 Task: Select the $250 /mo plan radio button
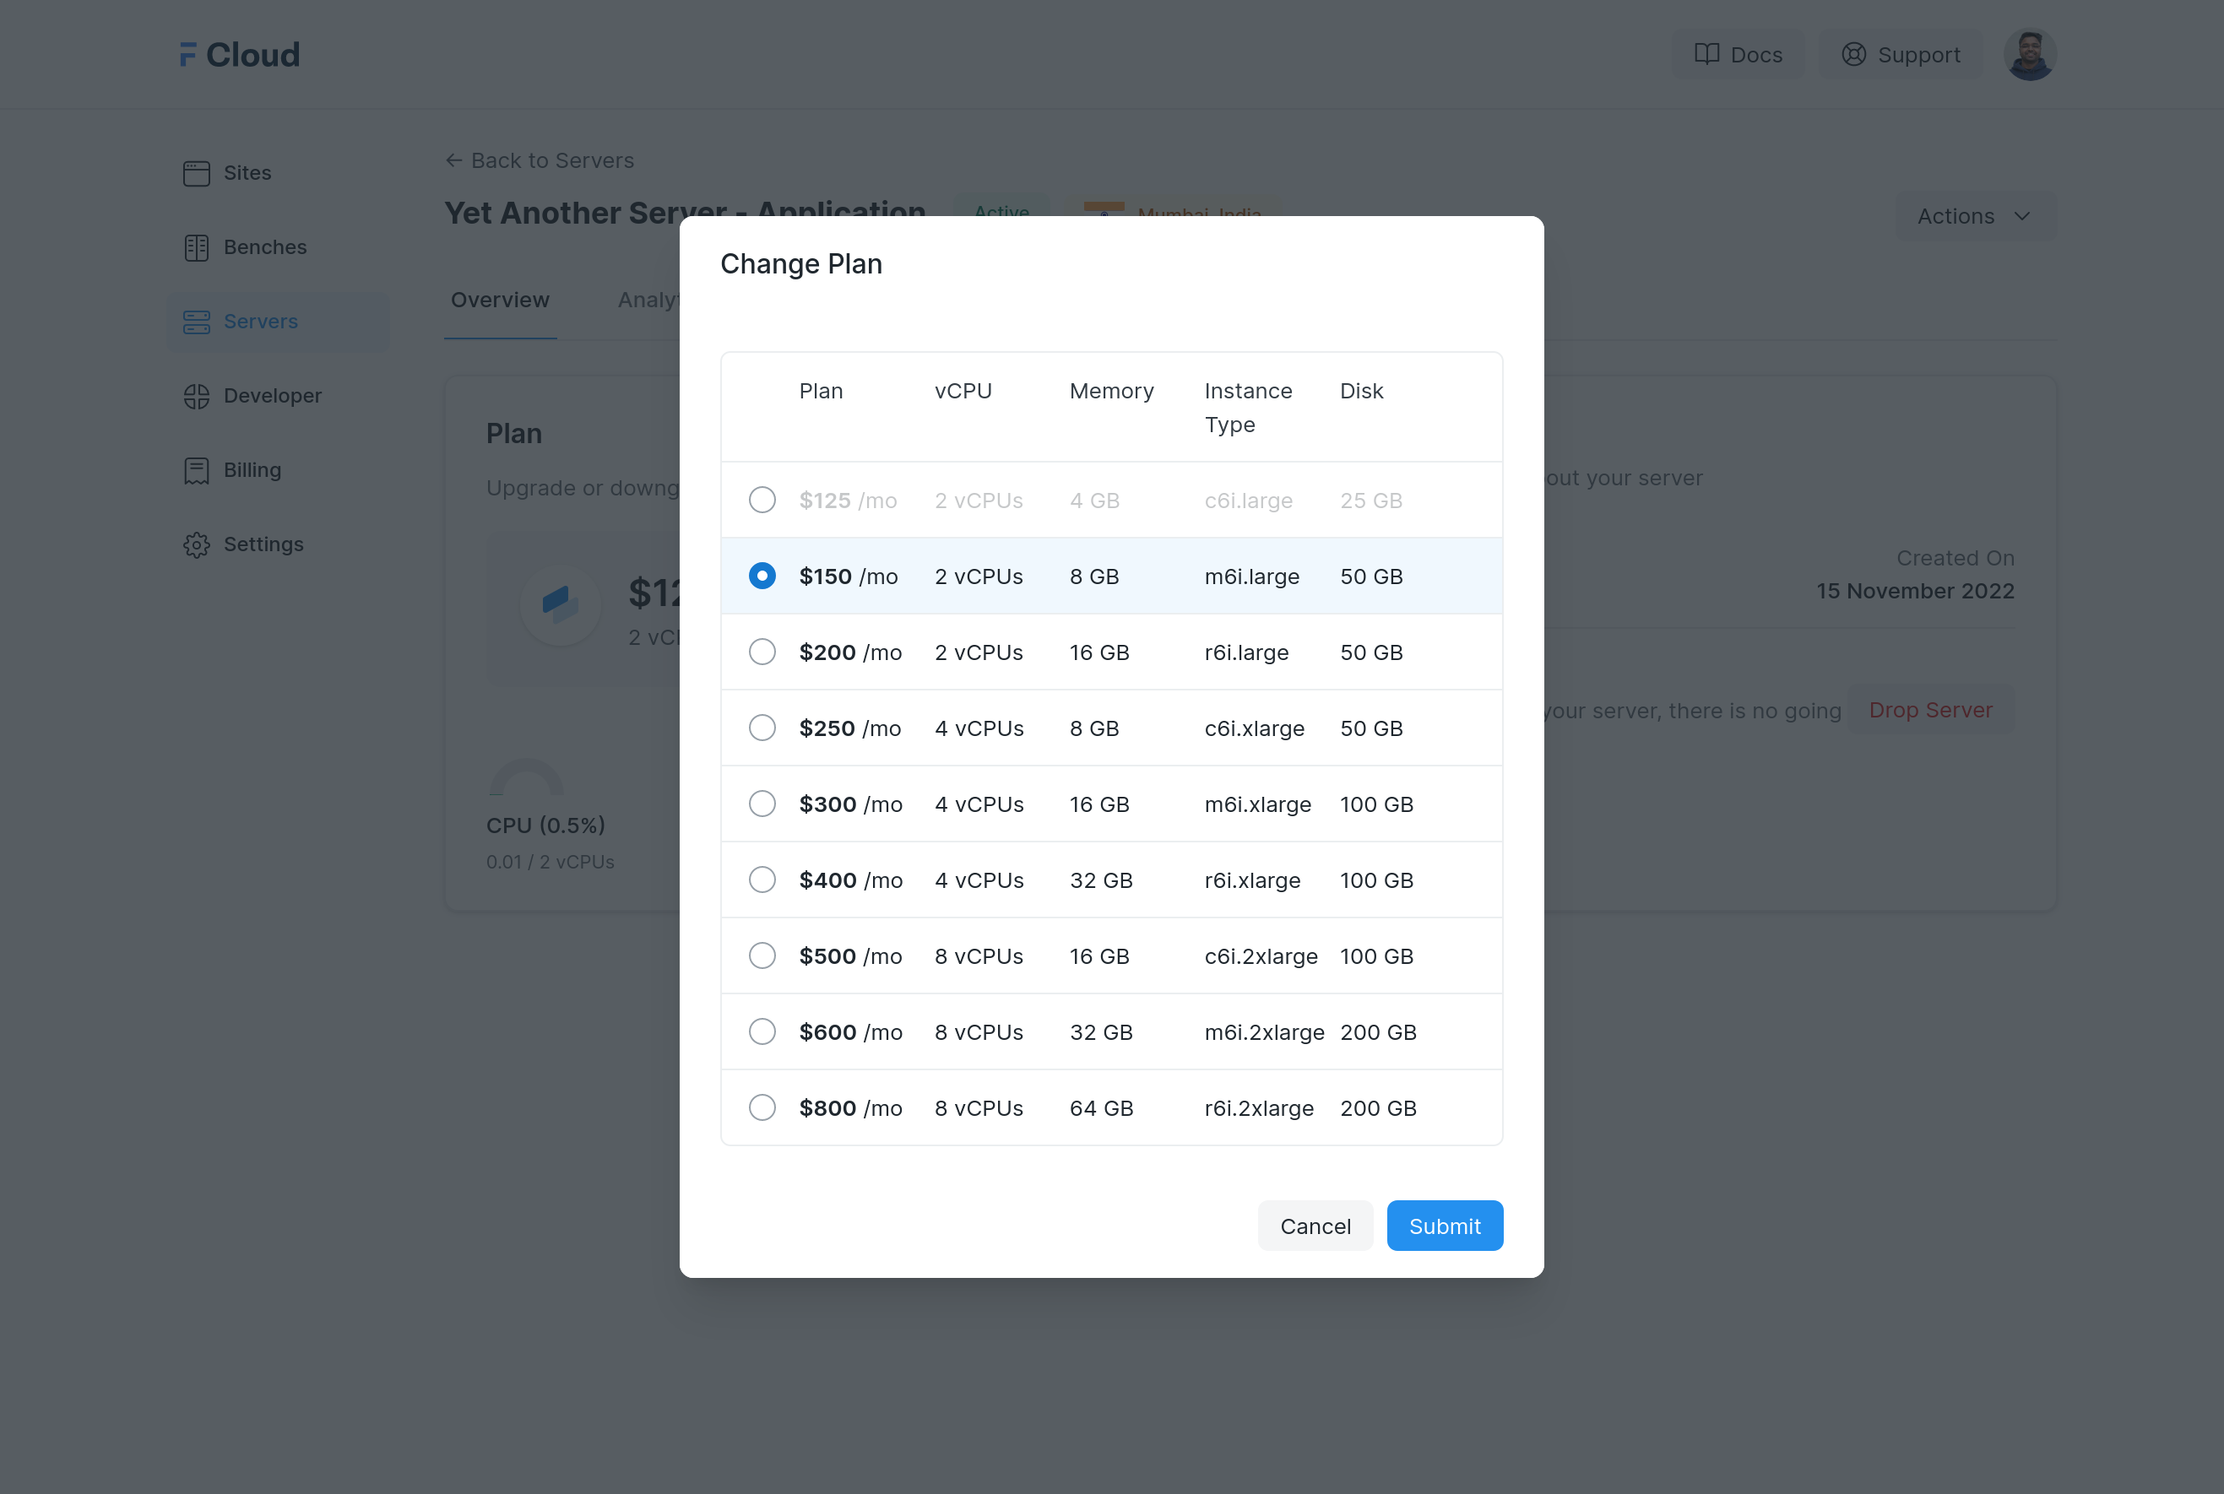tap(762, 728)
